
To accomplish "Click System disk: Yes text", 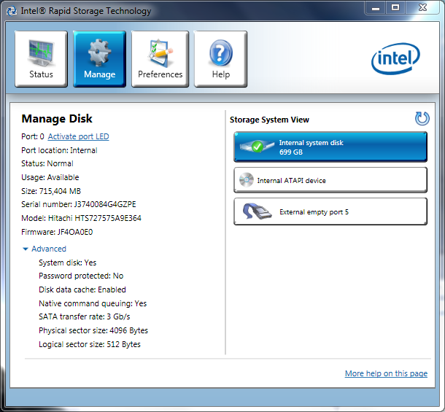I will 68,263.
